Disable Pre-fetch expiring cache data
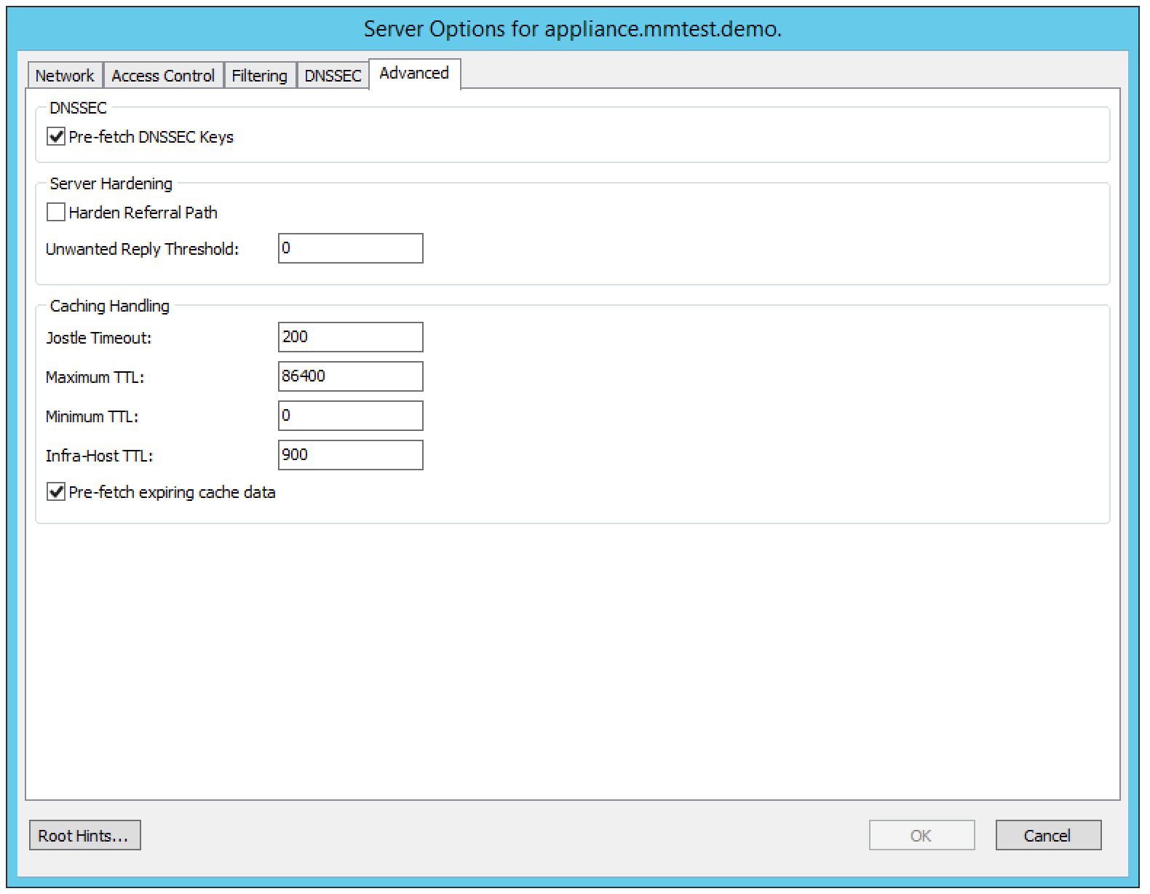The width and height of the screenshot is (1150, 894). click(56, 492)
